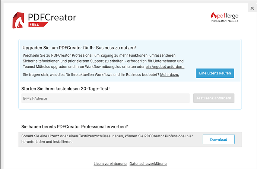Viewport: 257px width, 169px height.
Task: Click the "Wechseln Sie zu PDFCreator Professional" paragraph
Action: pos(103,61)
